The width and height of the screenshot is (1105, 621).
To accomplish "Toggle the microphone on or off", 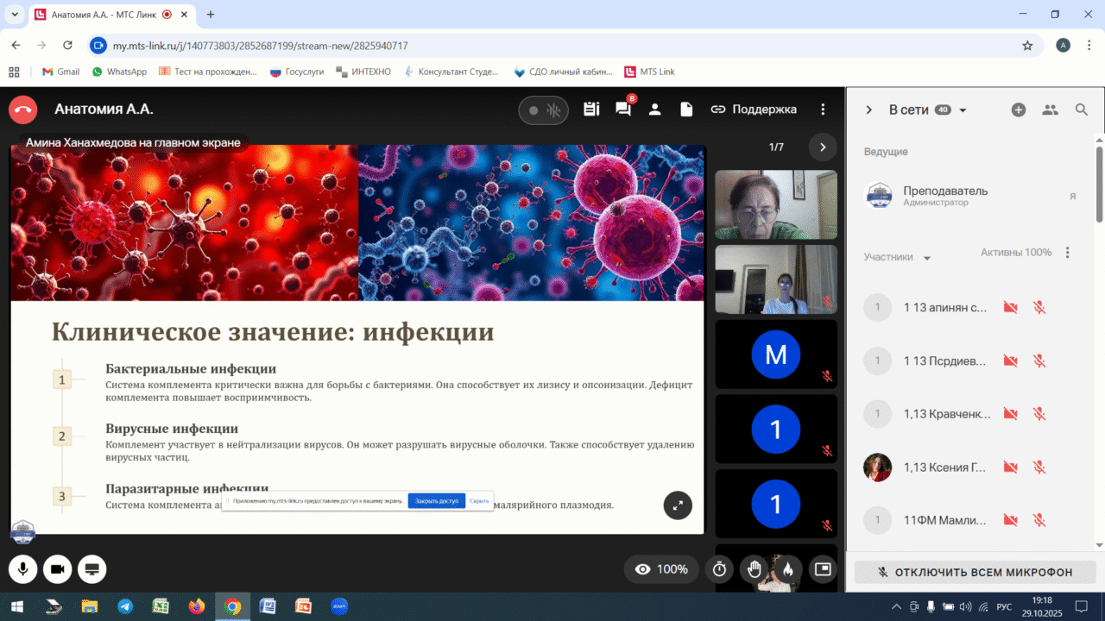I will pos(23,569).
